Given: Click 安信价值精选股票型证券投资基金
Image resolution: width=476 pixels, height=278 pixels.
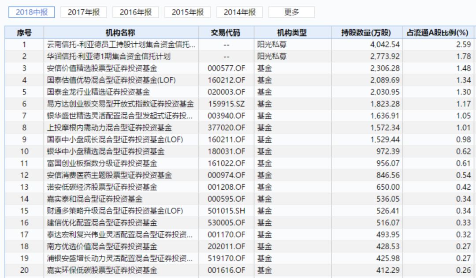Looking at the screenshot, I should (102, 68).
